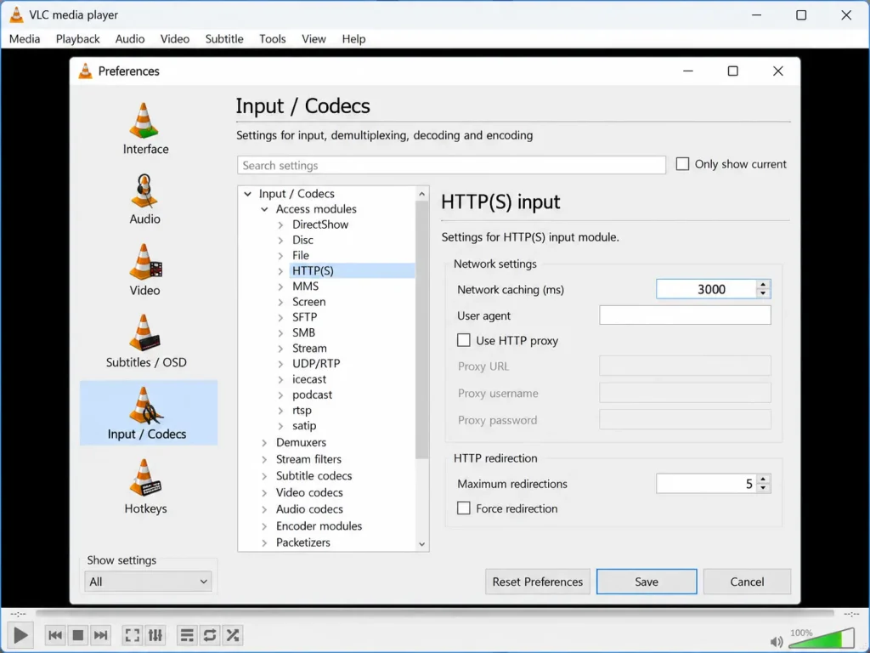The width and height of the screenshot is (870, 653).
Task: Open the Playback menu
Action: 77,39
